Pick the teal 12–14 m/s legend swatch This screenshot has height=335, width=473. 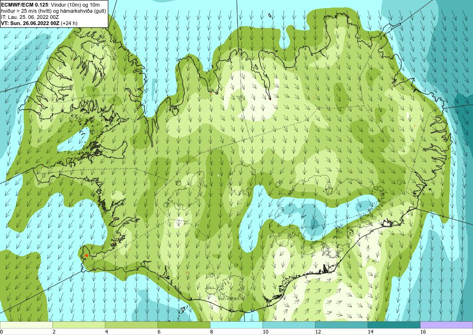[x=341, y=325]
